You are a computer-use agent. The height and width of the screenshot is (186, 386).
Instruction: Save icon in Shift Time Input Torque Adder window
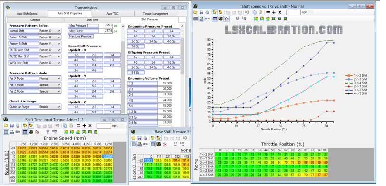[11, 126]
